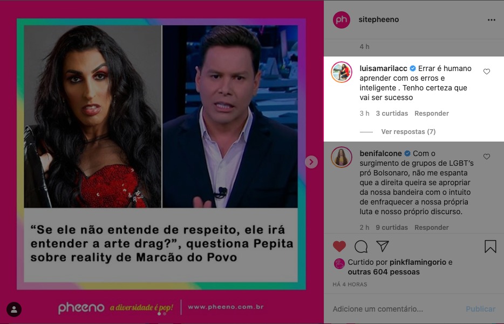Open the three-dots post options menu
The height and width of the screenshot is (324, 504).
491,20
